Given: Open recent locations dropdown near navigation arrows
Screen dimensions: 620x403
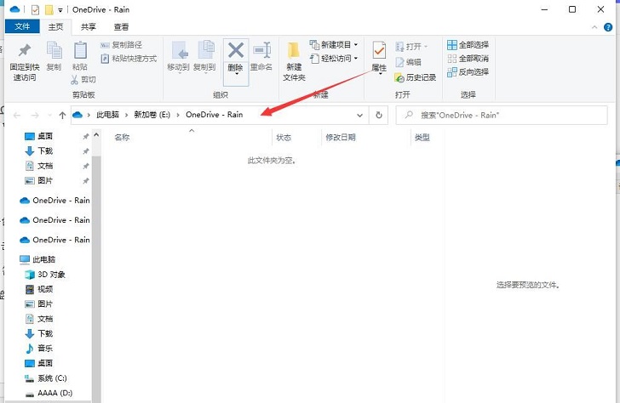Looking at the screenshot, I should pyautogui.click(x=49, y=116).
